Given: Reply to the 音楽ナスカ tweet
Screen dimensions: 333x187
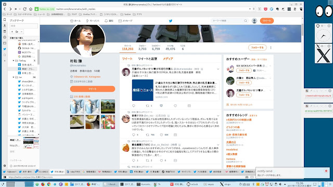Looking at the screenshot, I should 134,135.
